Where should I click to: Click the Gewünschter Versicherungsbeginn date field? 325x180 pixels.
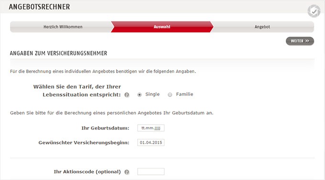point(151,142)
